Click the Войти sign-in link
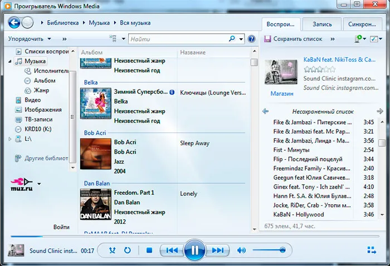 point(61,227)
